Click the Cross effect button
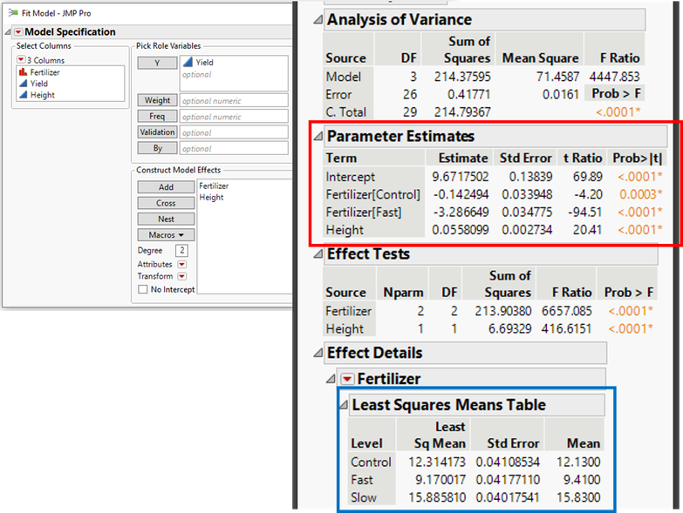 [x=166, y=203]
